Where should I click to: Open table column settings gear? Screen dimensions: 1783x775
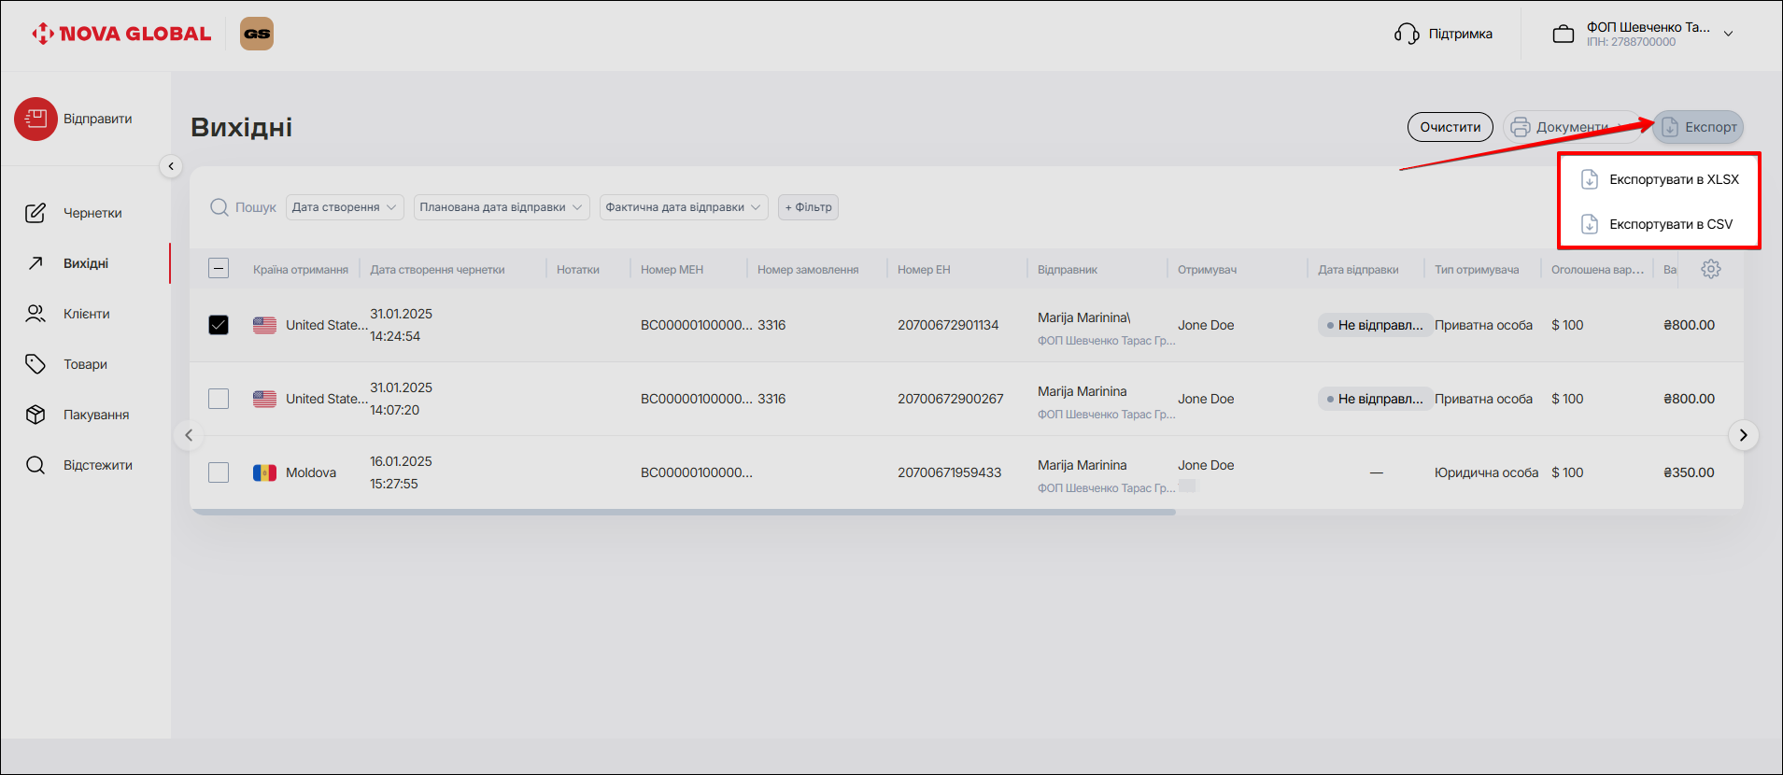click(x=1710, y=269)
